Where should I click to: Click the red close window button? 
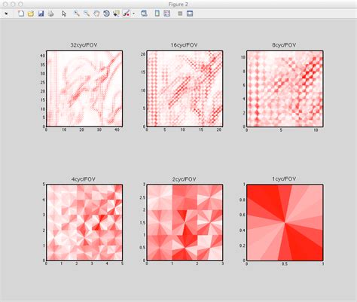(6, 5)
